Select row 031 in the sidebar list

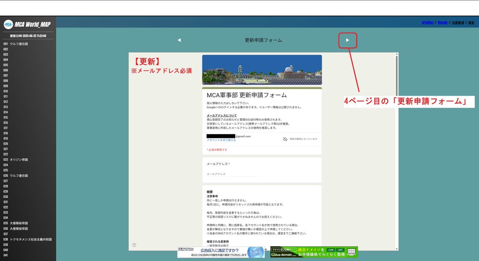pyautogui.click(x=28, y=202)
